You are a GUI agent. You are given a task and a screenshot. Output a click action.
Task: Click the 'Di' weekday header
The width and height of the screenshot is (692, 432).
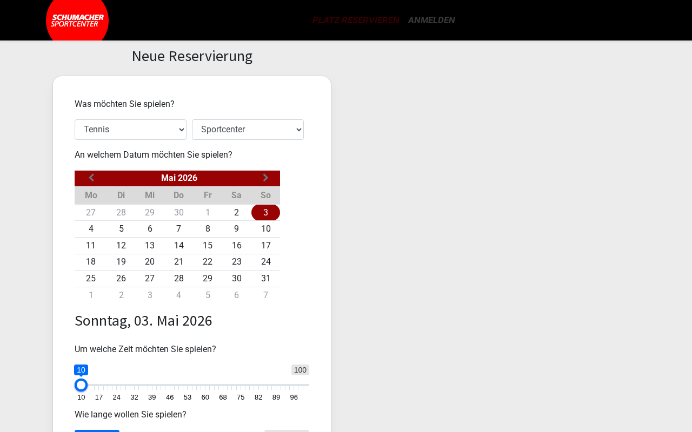[x=121, y=195]
